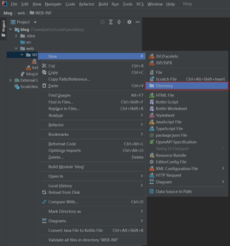Choose File entry in New submenu
This screenshot has height=246, width=230.
[x=187, y=72]
